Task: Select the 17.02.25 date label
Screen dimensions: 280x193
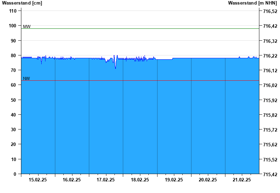Action: coord(106,180)
